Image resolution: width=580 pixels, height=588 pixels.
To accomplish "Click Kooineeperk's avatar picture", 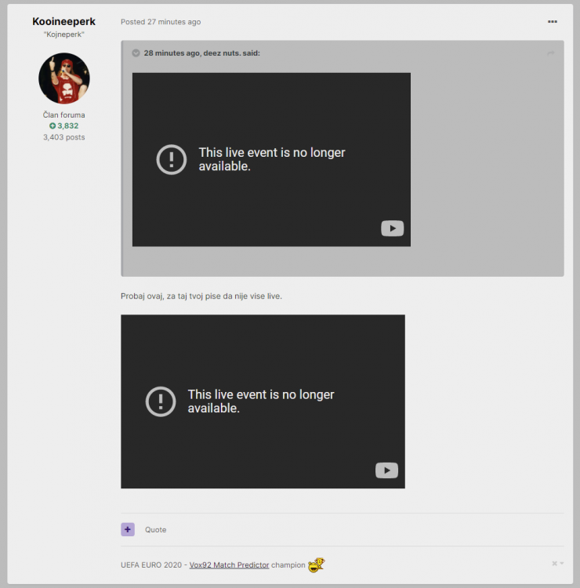I will tap(63, 78).
